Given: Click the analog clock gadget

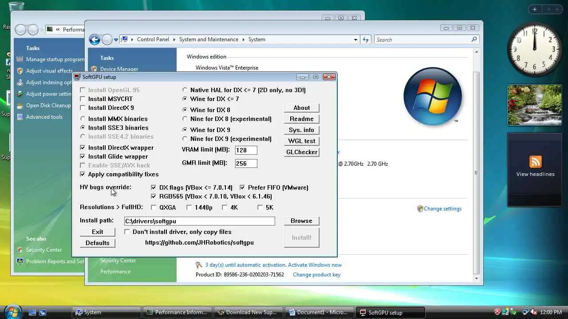Looking at the screenshot, I should [x=534, y=50].
